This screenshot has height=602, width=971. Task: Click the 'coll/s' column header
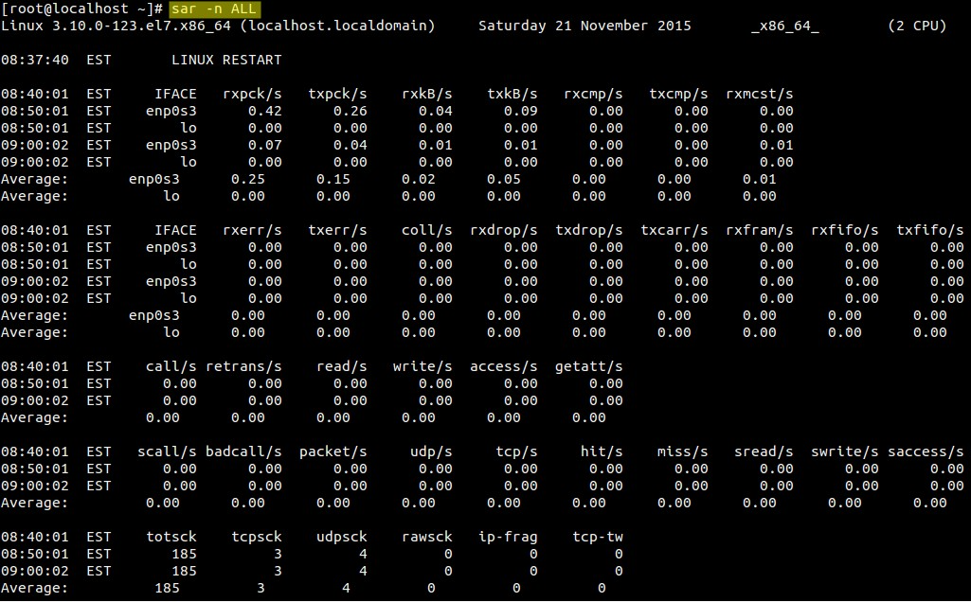click(x=426, y=230)
